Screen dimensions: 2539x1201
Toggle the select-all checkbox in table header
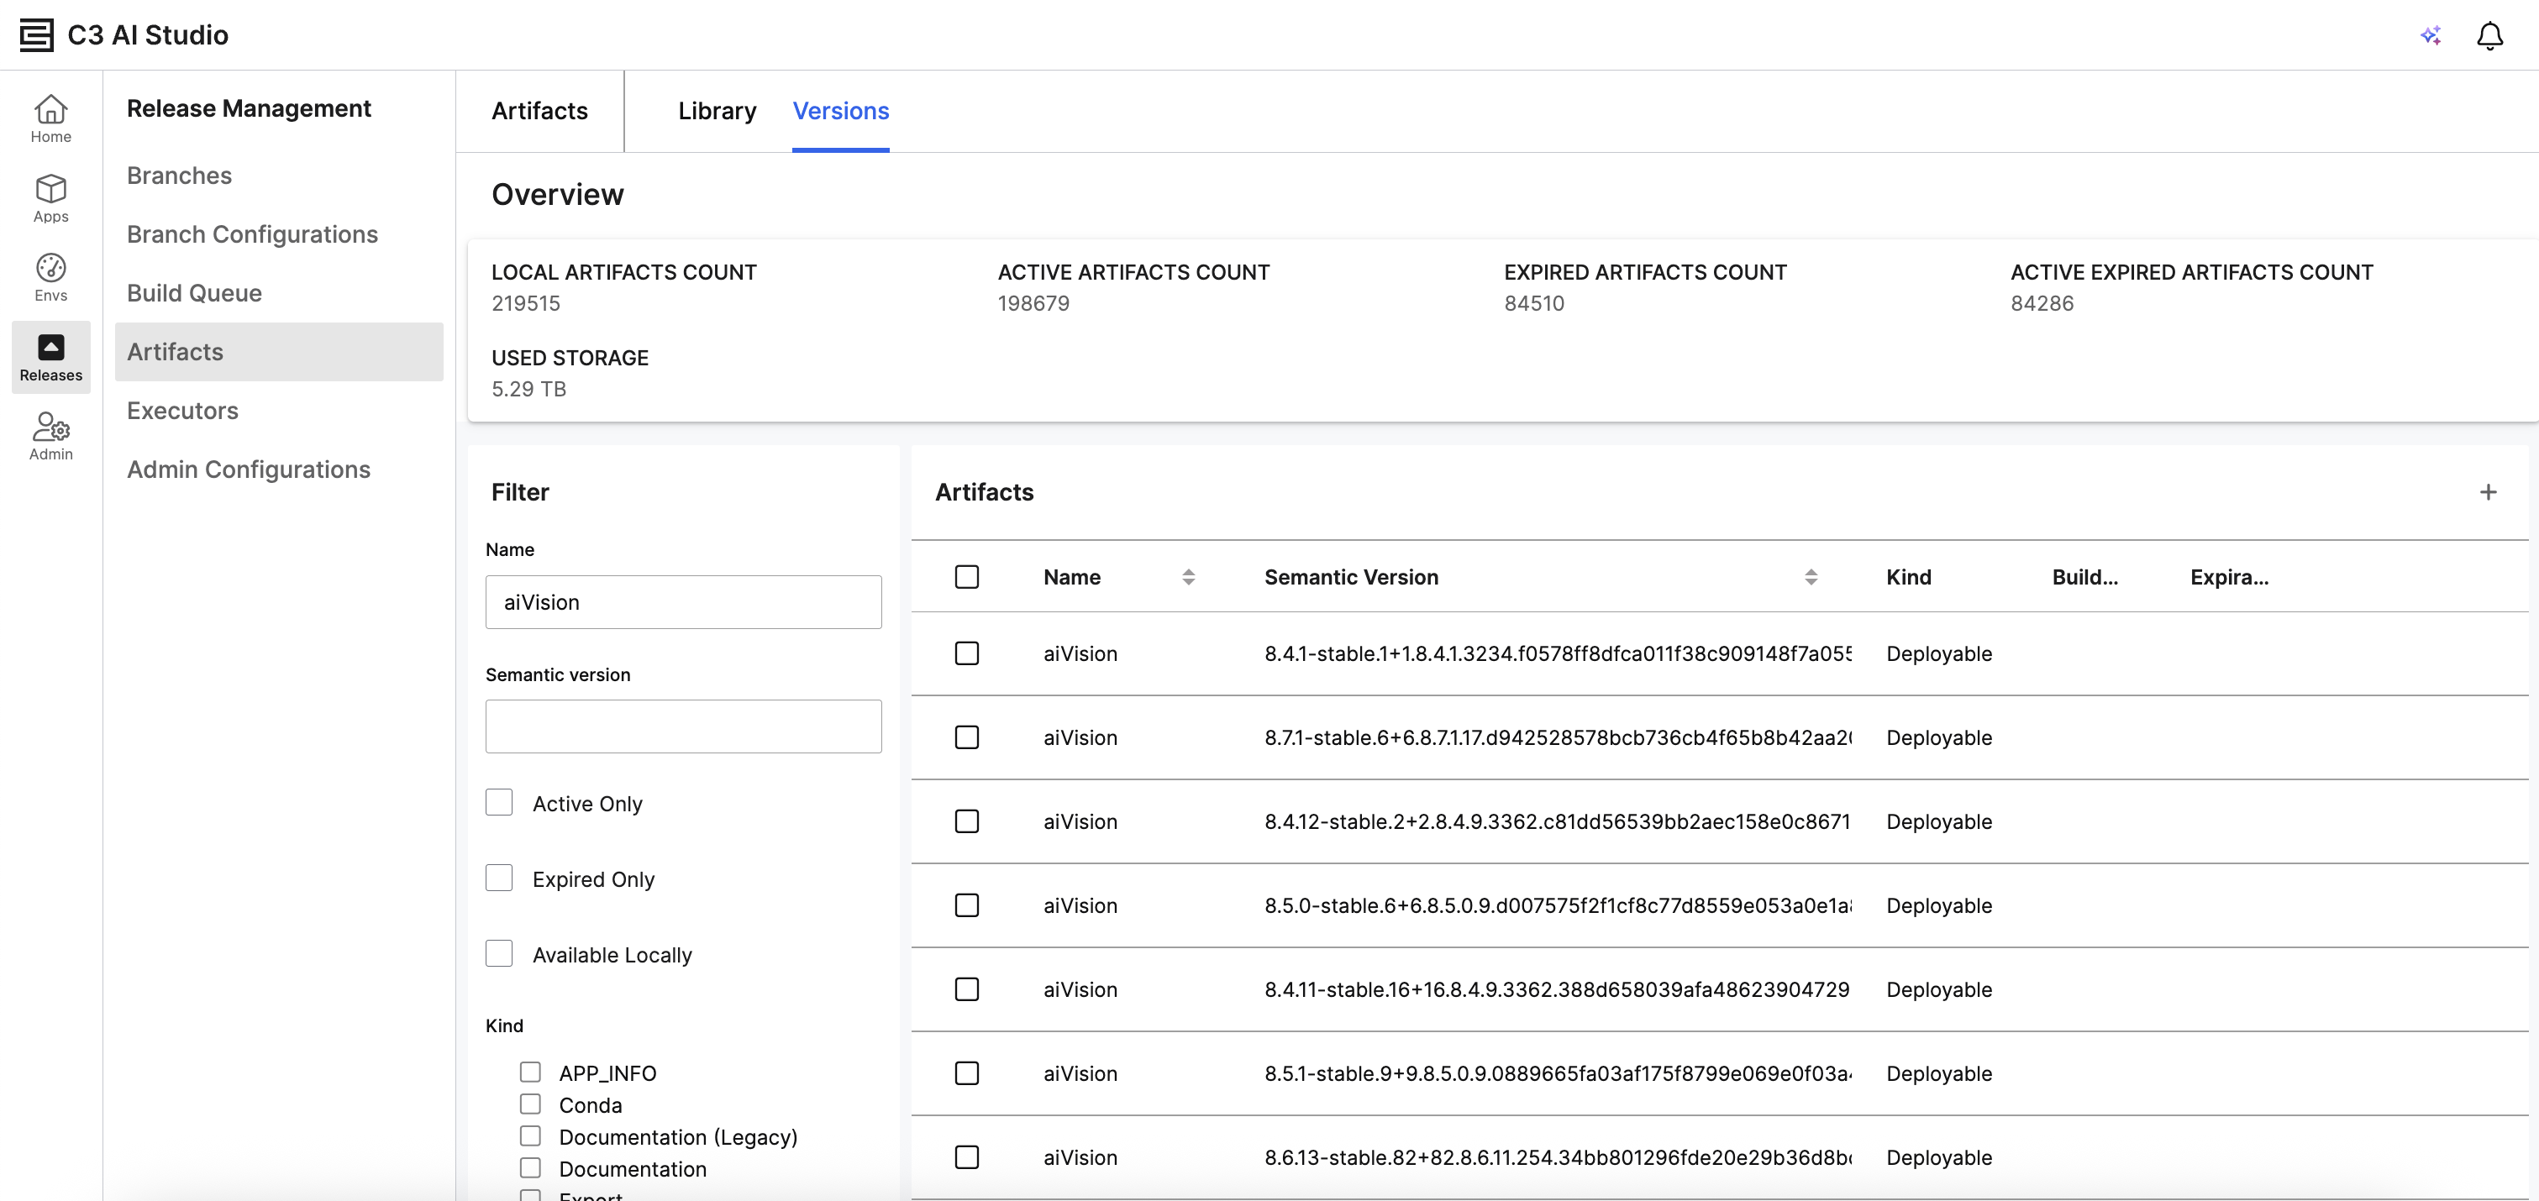(x=966, y=576)
